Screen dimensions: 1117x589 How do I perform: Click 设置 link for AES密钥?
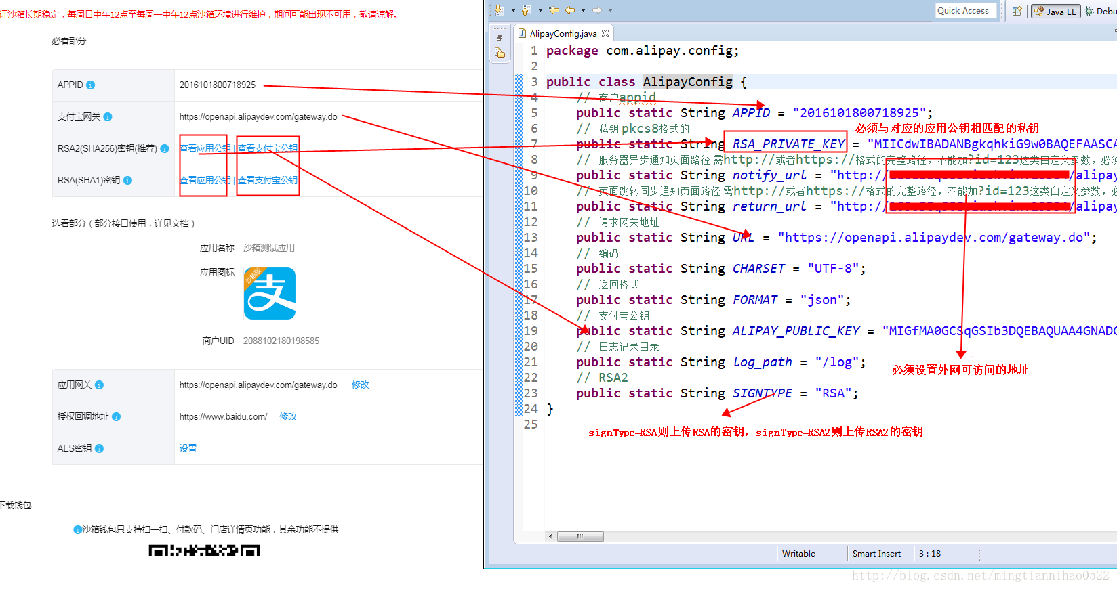(188, 448)
